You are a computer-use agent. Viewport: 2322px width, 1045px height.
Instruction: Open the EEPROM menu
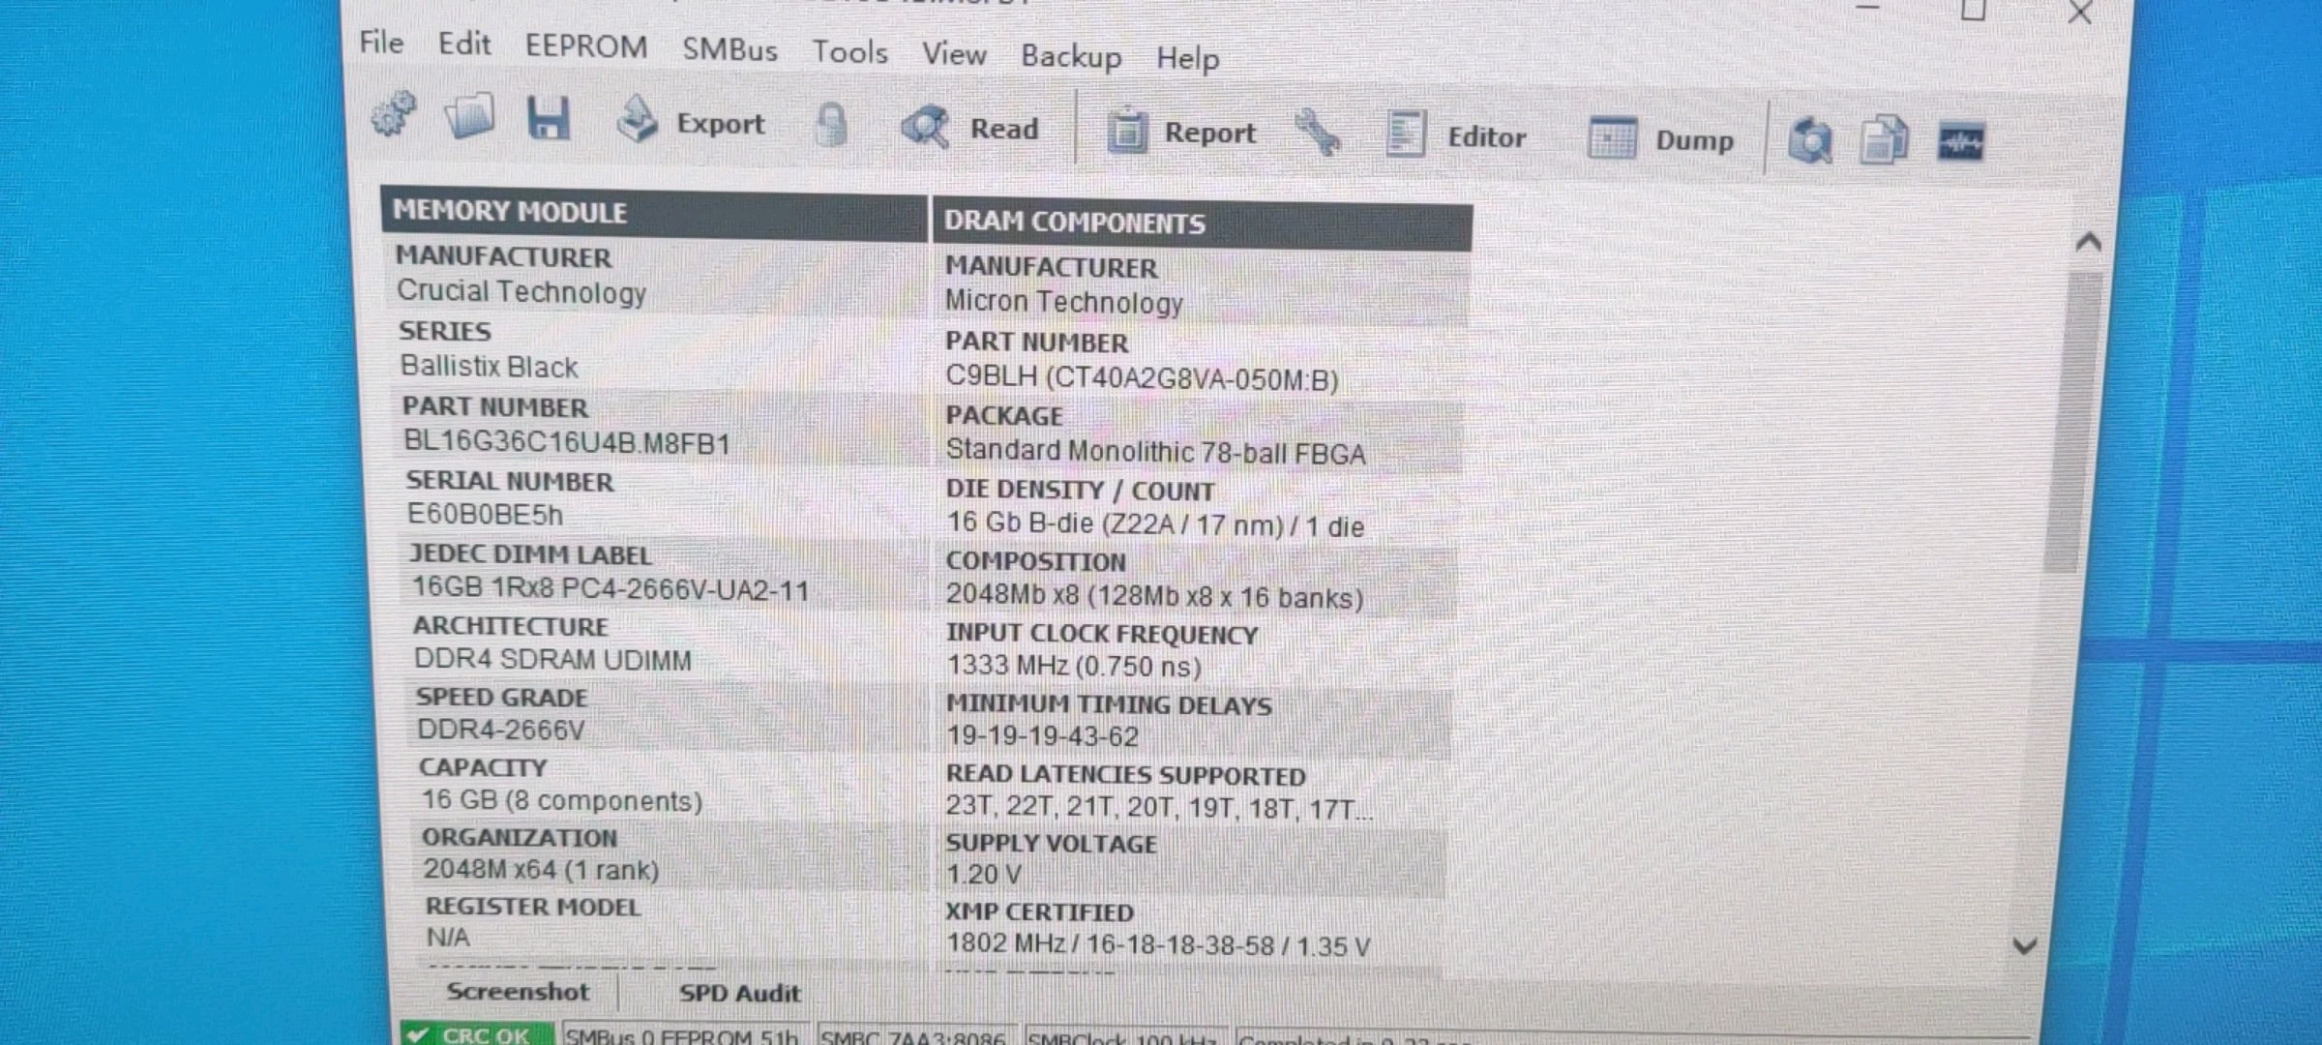point(586,46)
